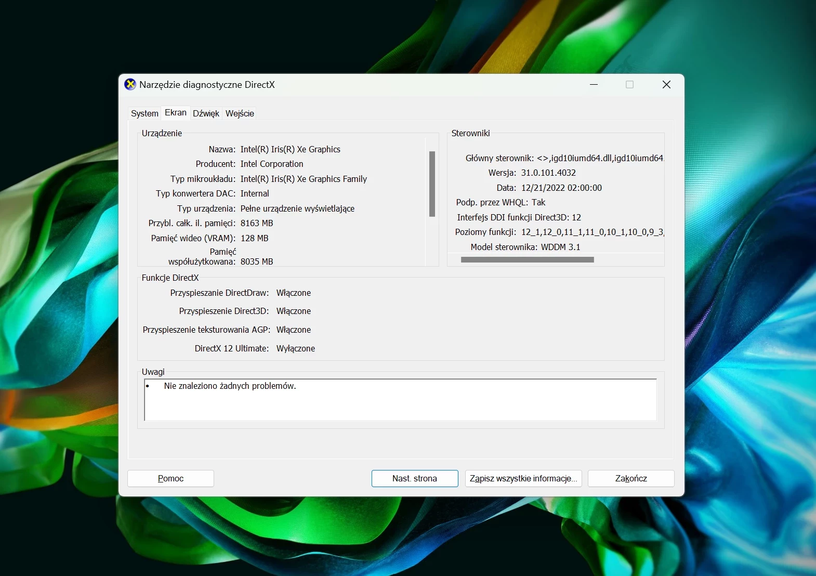Click the Urządzenie group label

click(x=162, y=133)
